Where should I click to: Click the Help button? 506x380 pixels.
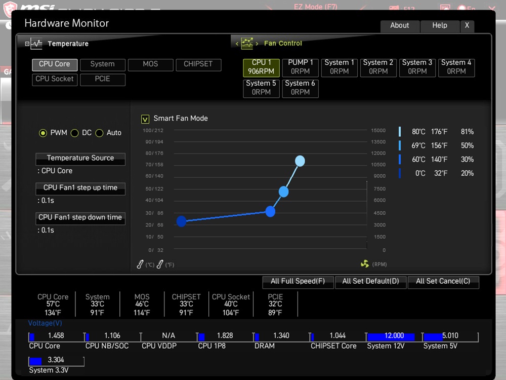coord(440,26)
